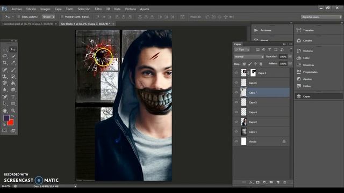The width and height of the screenshot is (344, 193).
Task: Change the screen mode
Action: pos(13,131)
